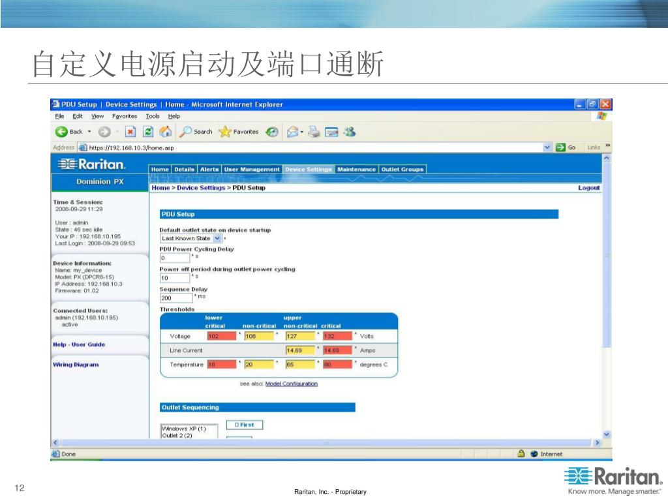Click horizontal scrollbar right arrow
Viewport: 668px width, 501px height.
click(597, 443)
